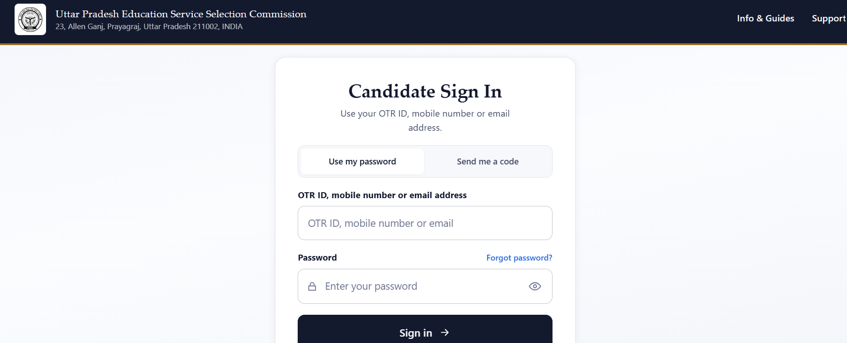Open the Support menu item
Image resolution: width=847 pixels, height=343 pixels.
coord(829,18)
